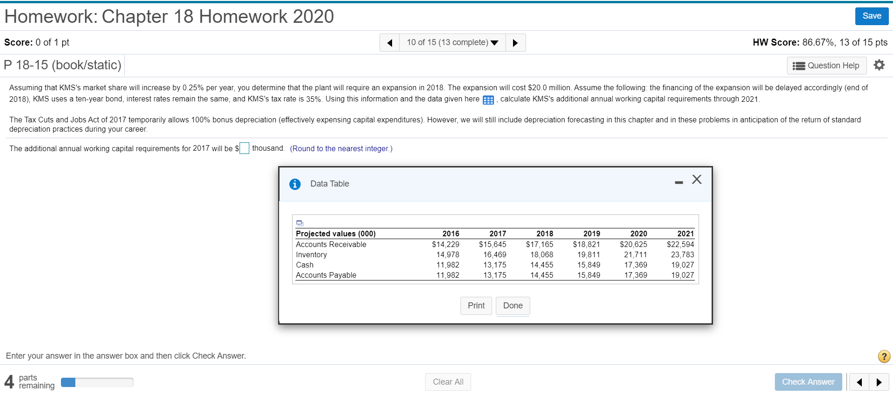Image resolution: width=893 pixels, height=394 pixels.
Task: Open the data table grid icon
Action: tap(488, 100)
